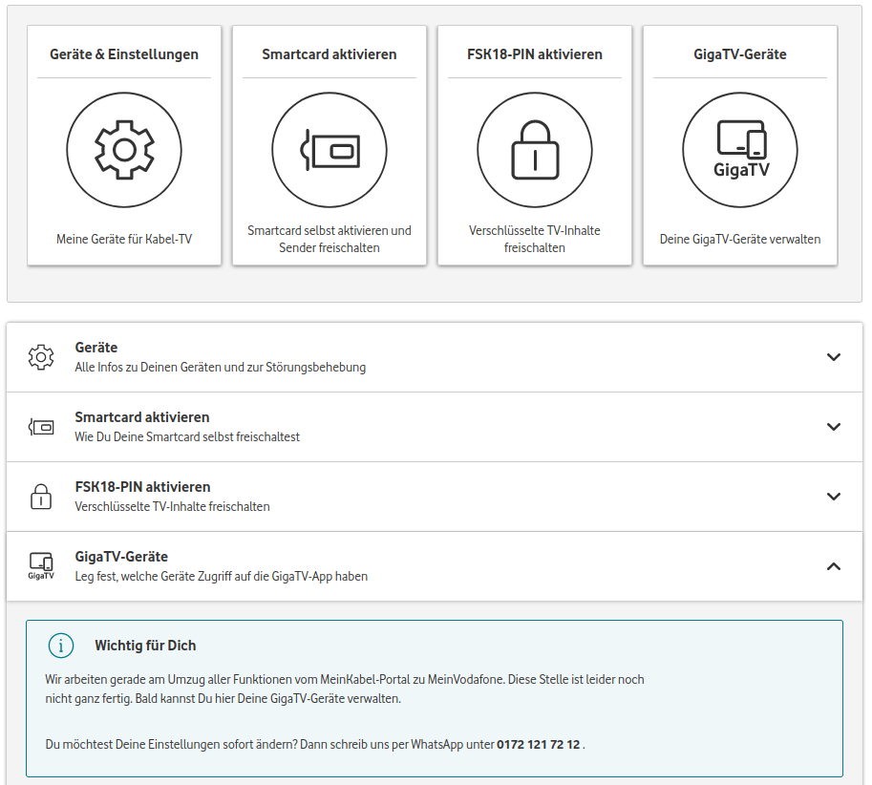The width and height of the screenshot is (872, 785).
Task: Click the smartcard icon in the top card
Action: [x=330, y=150]
